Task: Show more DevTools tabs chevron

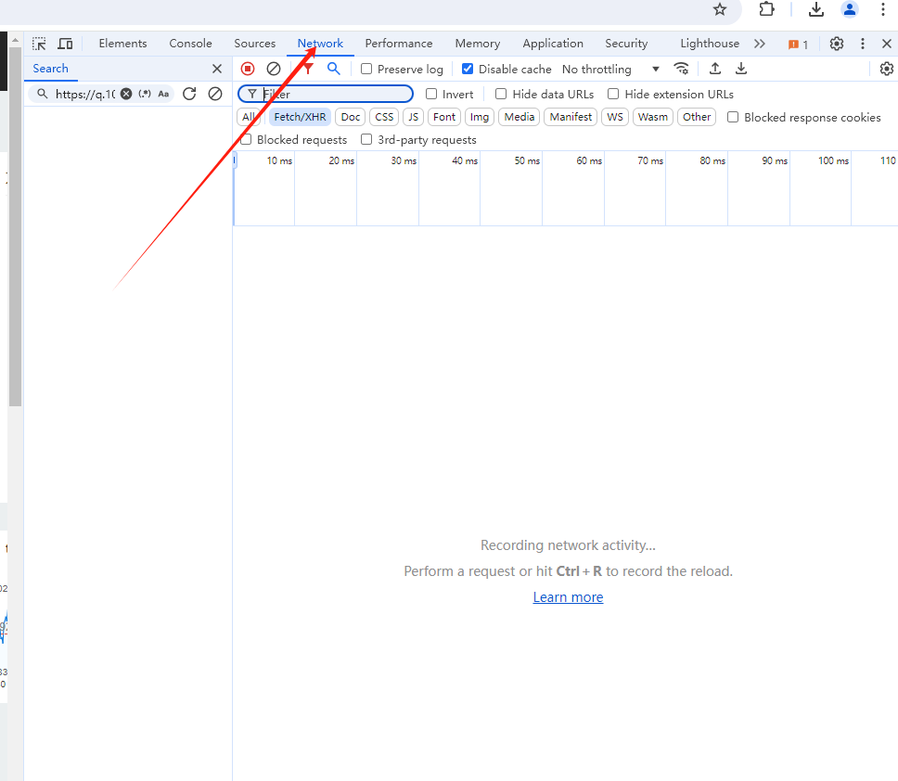Action: click(760, 44)
